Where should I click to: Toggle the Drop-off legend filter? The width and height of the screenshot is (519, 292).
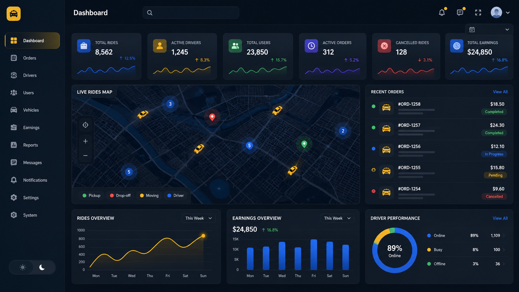click(x=120, y=195)
